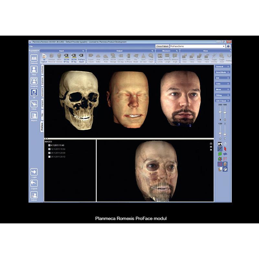Click DICOM SF Import
Screen dimensions: 259x259
point(74,58)
